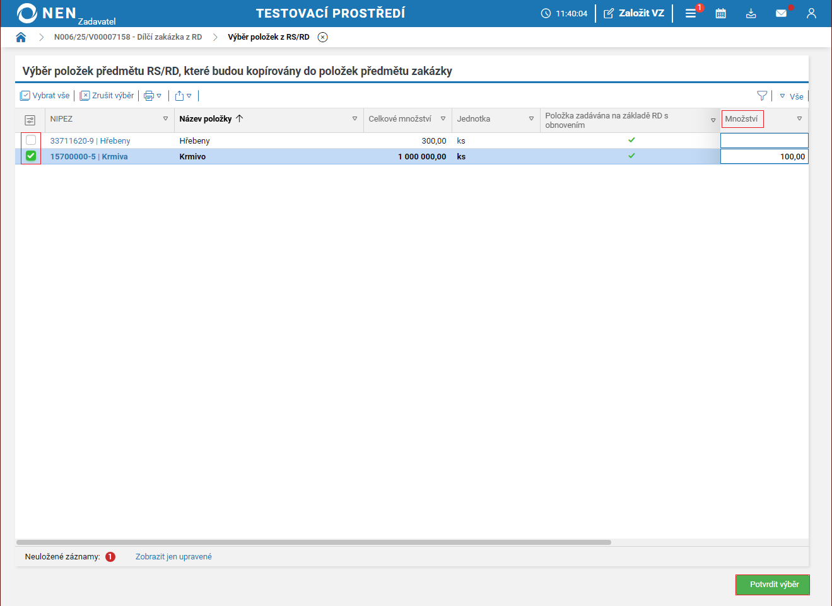Expand the export options dropdown

click(183, 96)
